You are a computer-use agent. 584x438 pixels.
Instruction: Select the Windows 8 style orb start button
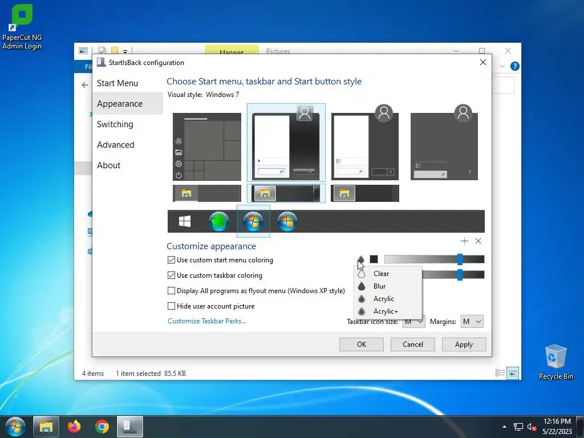(x=287, y=221)
